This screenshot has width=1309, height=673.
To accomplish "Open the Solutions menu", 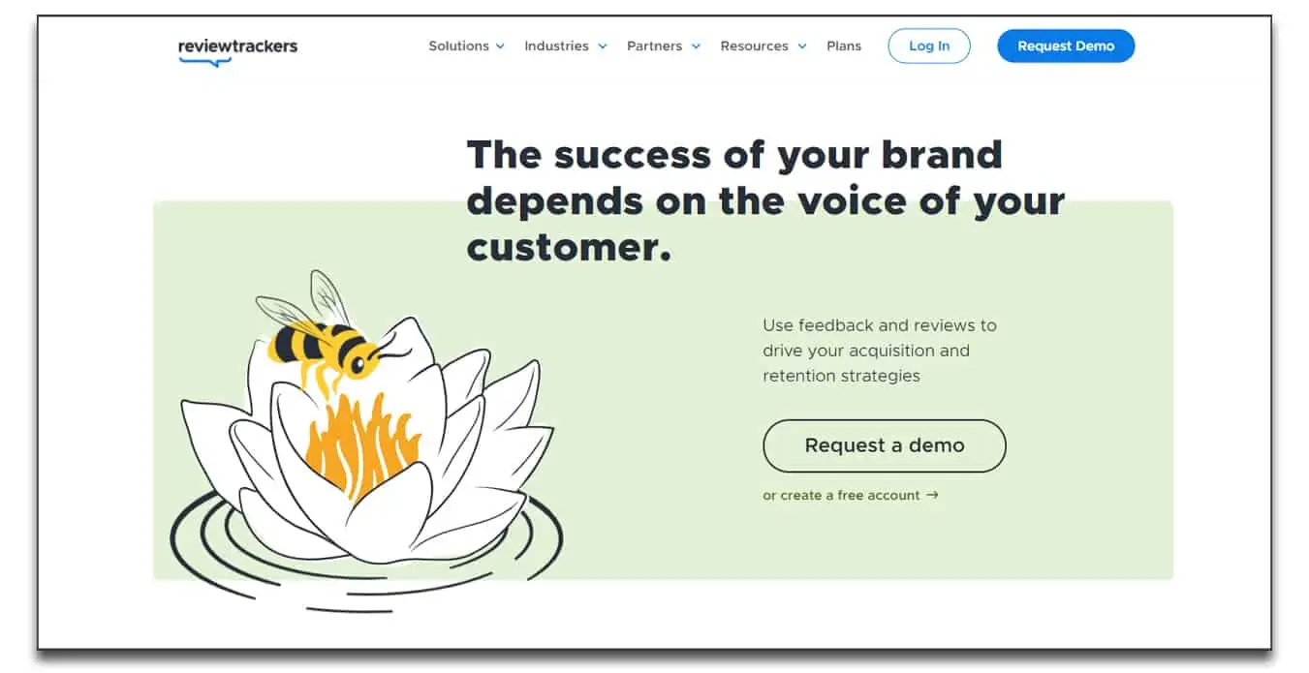I will click(x=466, y=46).
